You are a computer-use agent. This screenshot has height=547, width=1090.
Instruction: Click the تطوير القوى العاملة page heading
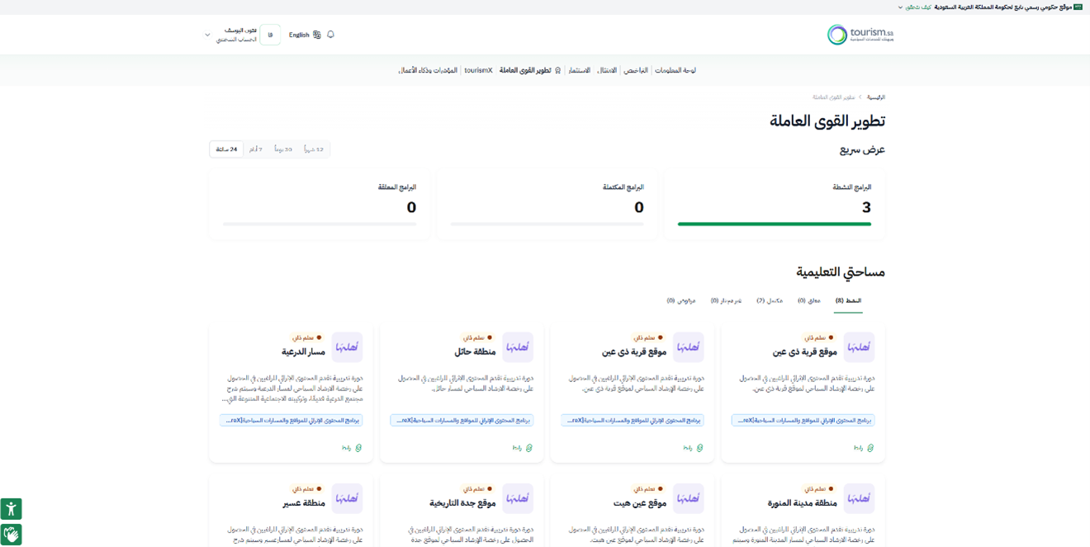coord(827,121)
